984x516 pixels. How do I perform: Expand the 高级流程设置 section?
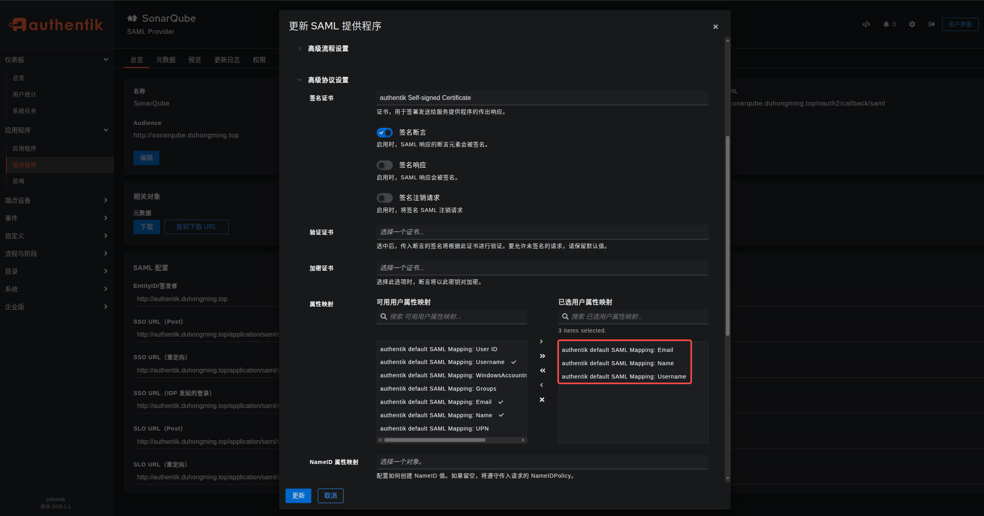pos(328,48)
